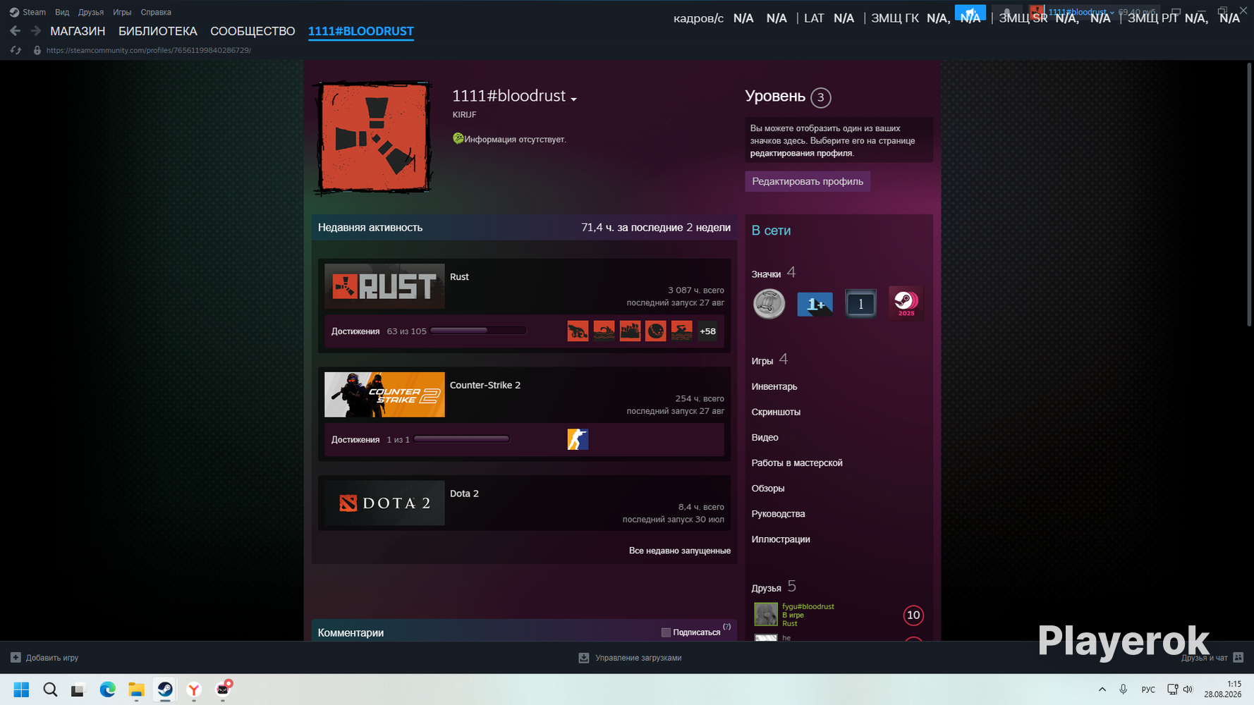
Task: Reload the page using the refresh icon
Action: pyautogui.click(x=16, y=50)
